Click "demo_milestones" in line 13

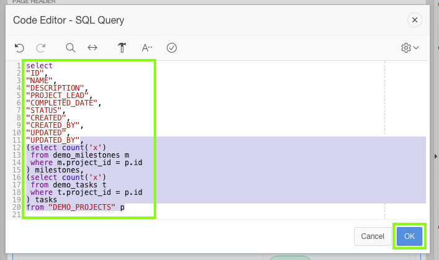point(86,155)
